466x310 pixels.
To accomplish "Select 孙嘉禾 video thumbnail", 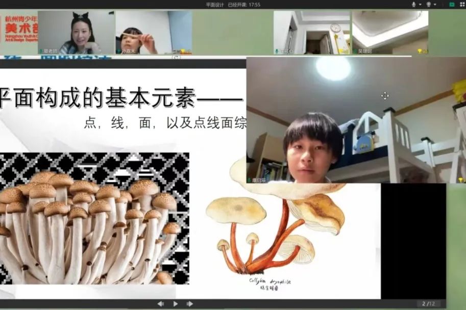I will click(153, 32).
